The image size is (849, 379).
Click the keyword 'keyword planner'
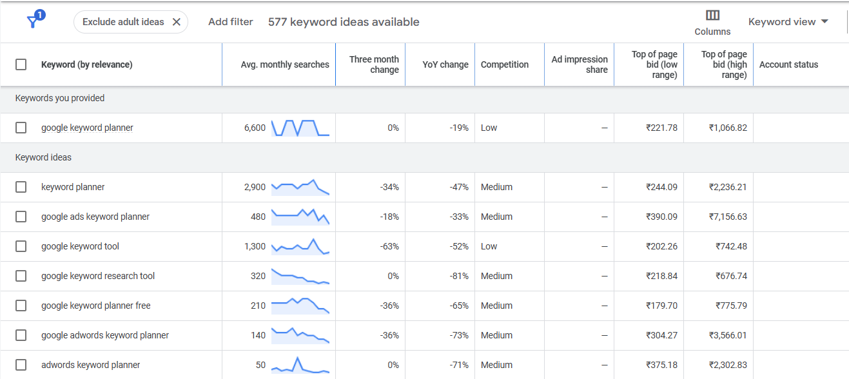pos(73,187)
